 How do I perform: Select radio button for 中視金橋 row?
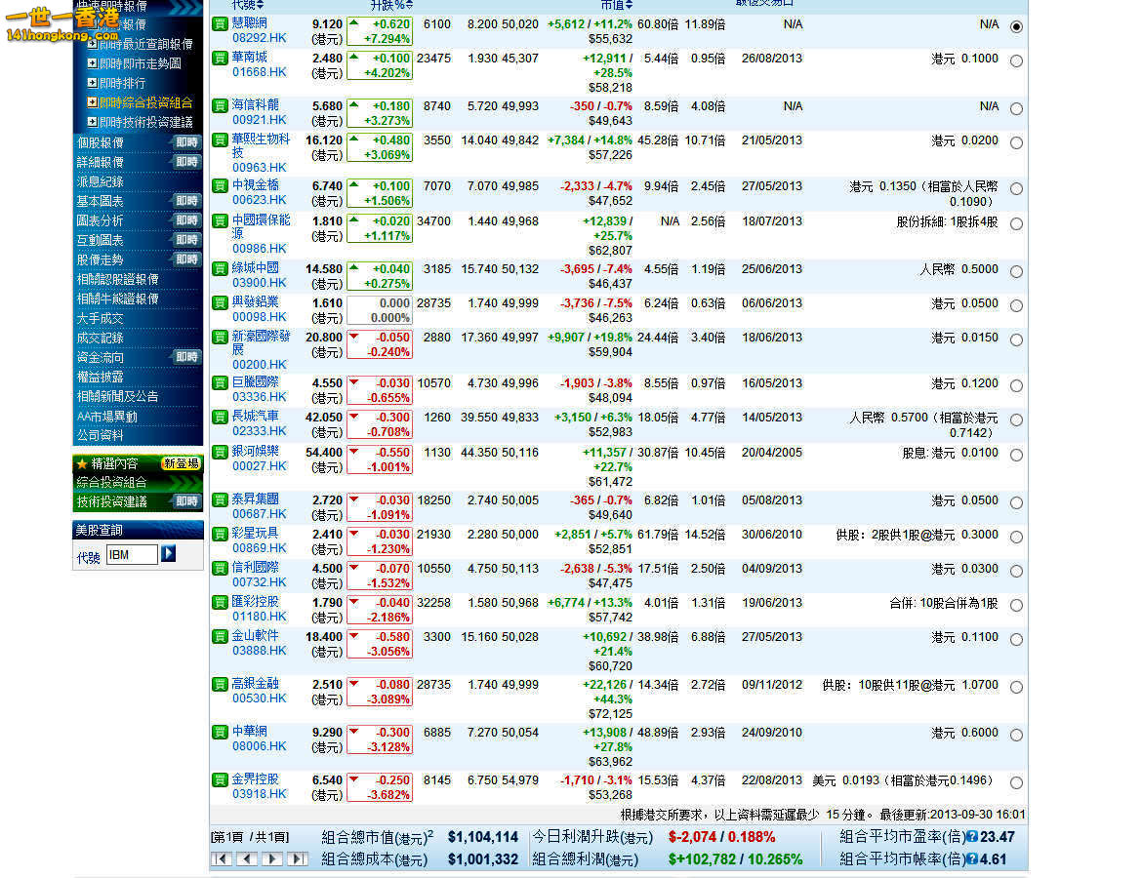[1017, 189]
